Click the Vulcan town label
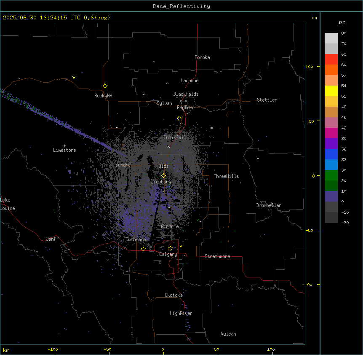This screenshot has height=355, width=363. tap(229, 334)
